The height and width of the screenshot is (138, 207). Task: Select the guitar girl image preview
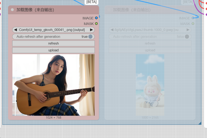(x=53, y=85)
